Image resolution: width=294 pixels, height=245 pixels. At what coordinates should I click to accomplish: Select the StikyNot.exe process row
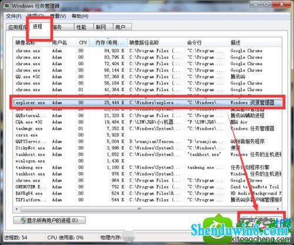pyautogui.click(x=148, y=148)
